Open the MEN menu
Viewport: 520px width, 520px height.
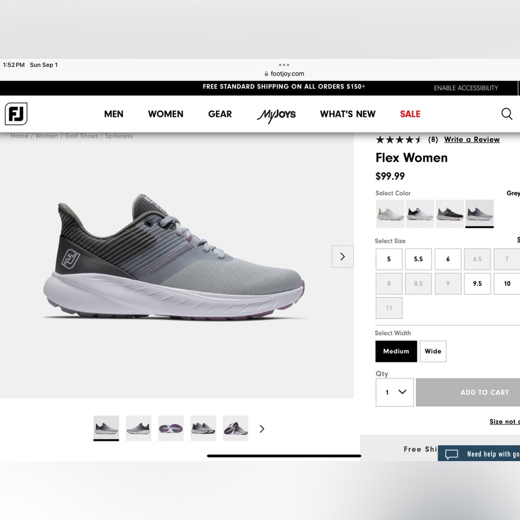click(x=113, y=114)
